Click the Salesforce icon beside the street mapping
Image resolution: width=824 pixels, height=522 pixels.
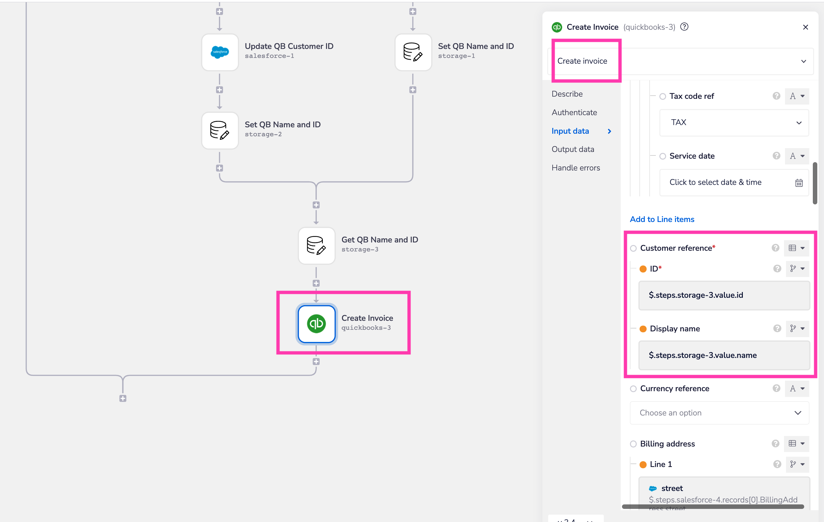pyautogui.click(x=653, y=488)
